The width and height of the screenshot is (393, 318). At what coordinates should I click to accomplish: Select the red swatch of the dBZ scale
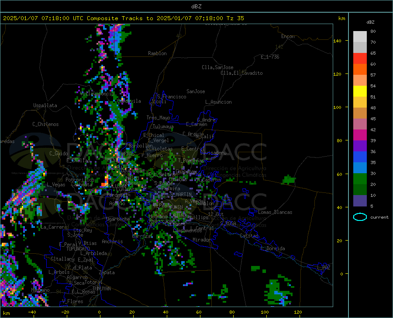pos(360,59)
